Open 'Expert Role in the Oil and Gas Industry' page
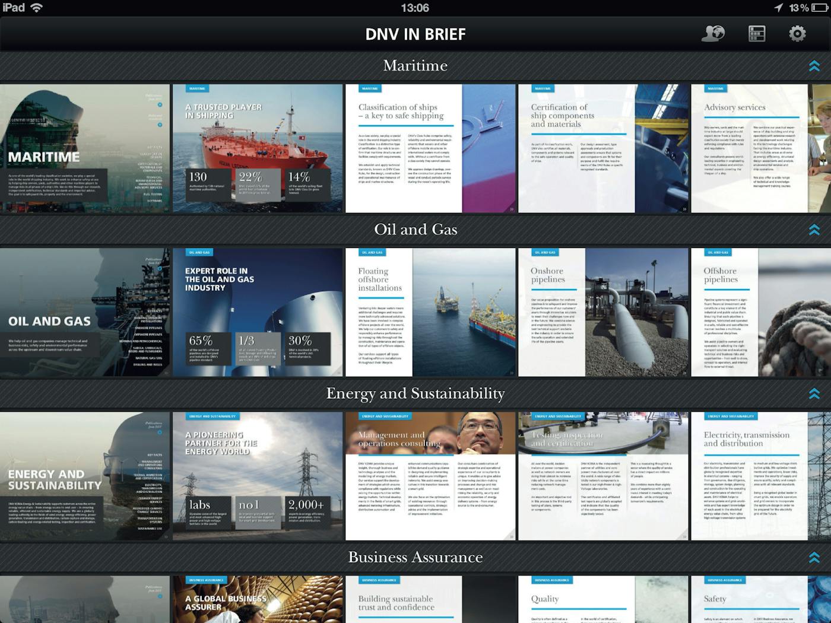This screenshot has height=623, width=831. point(258,312)
